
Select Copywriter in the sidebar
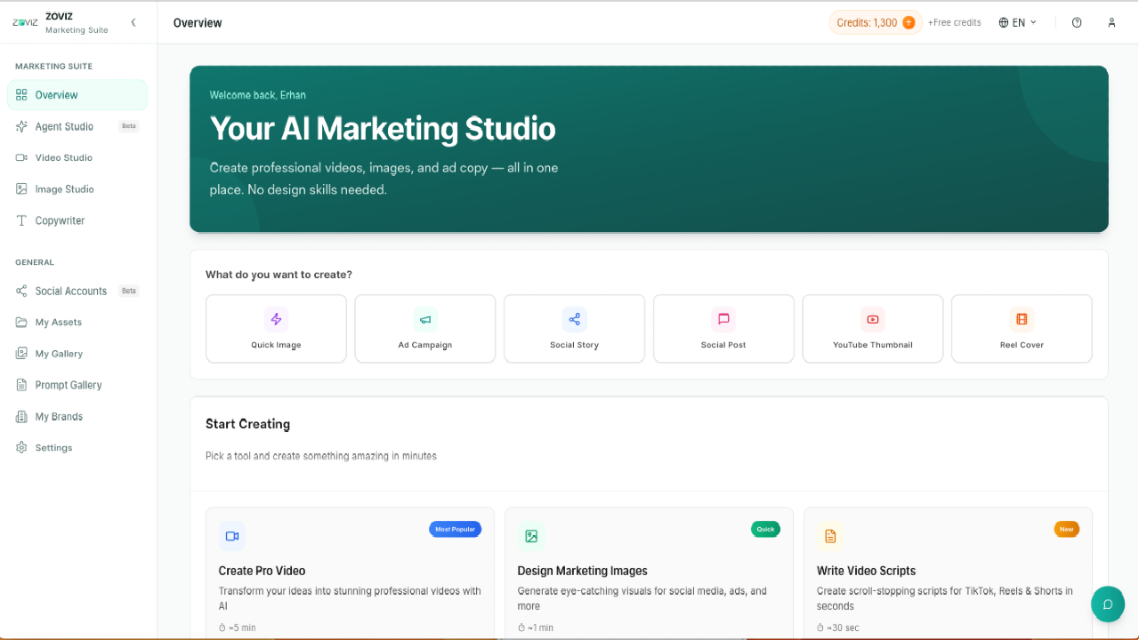[77, 220]
